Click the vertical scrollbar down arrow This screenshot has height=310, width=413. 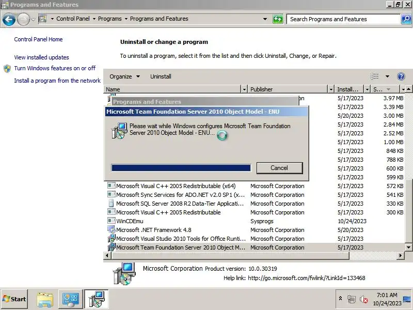tap(408, 247)
